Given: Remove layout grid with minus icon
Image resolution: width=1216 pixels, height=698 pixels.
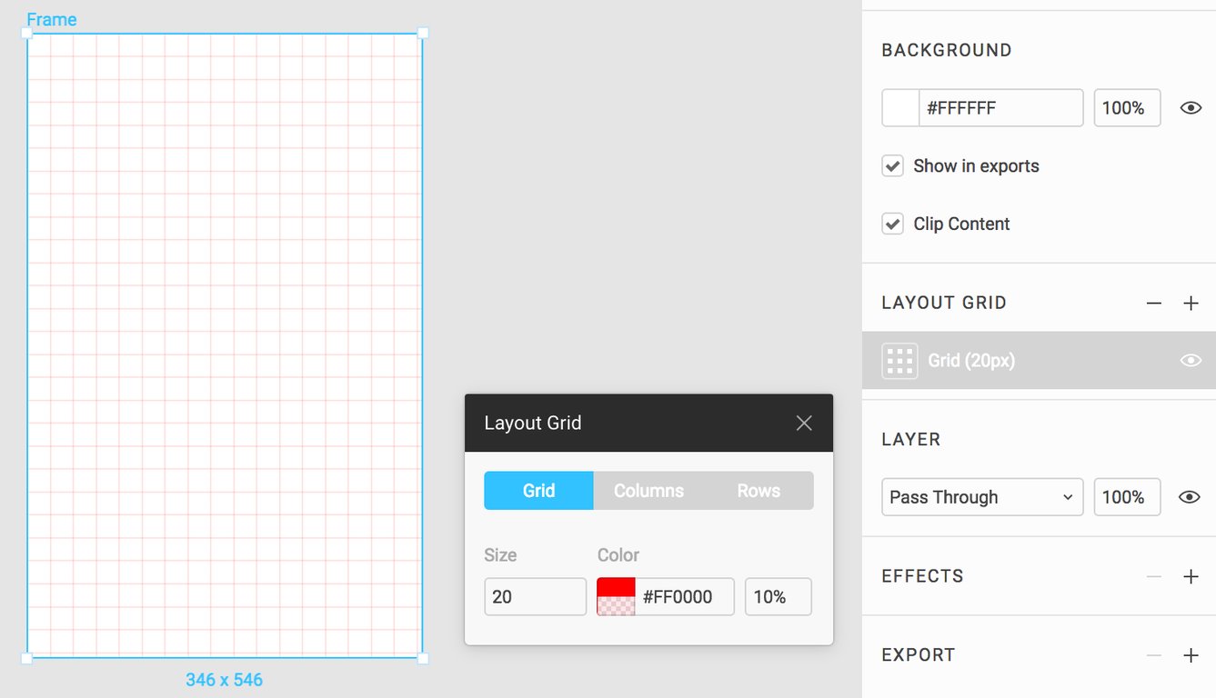Looking at the screenshot, I should pyautogui.click(x=1154, y=304).
